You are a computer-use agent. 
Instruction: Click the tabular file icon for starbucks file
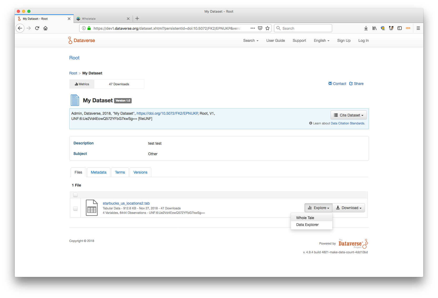coord(92,208)
